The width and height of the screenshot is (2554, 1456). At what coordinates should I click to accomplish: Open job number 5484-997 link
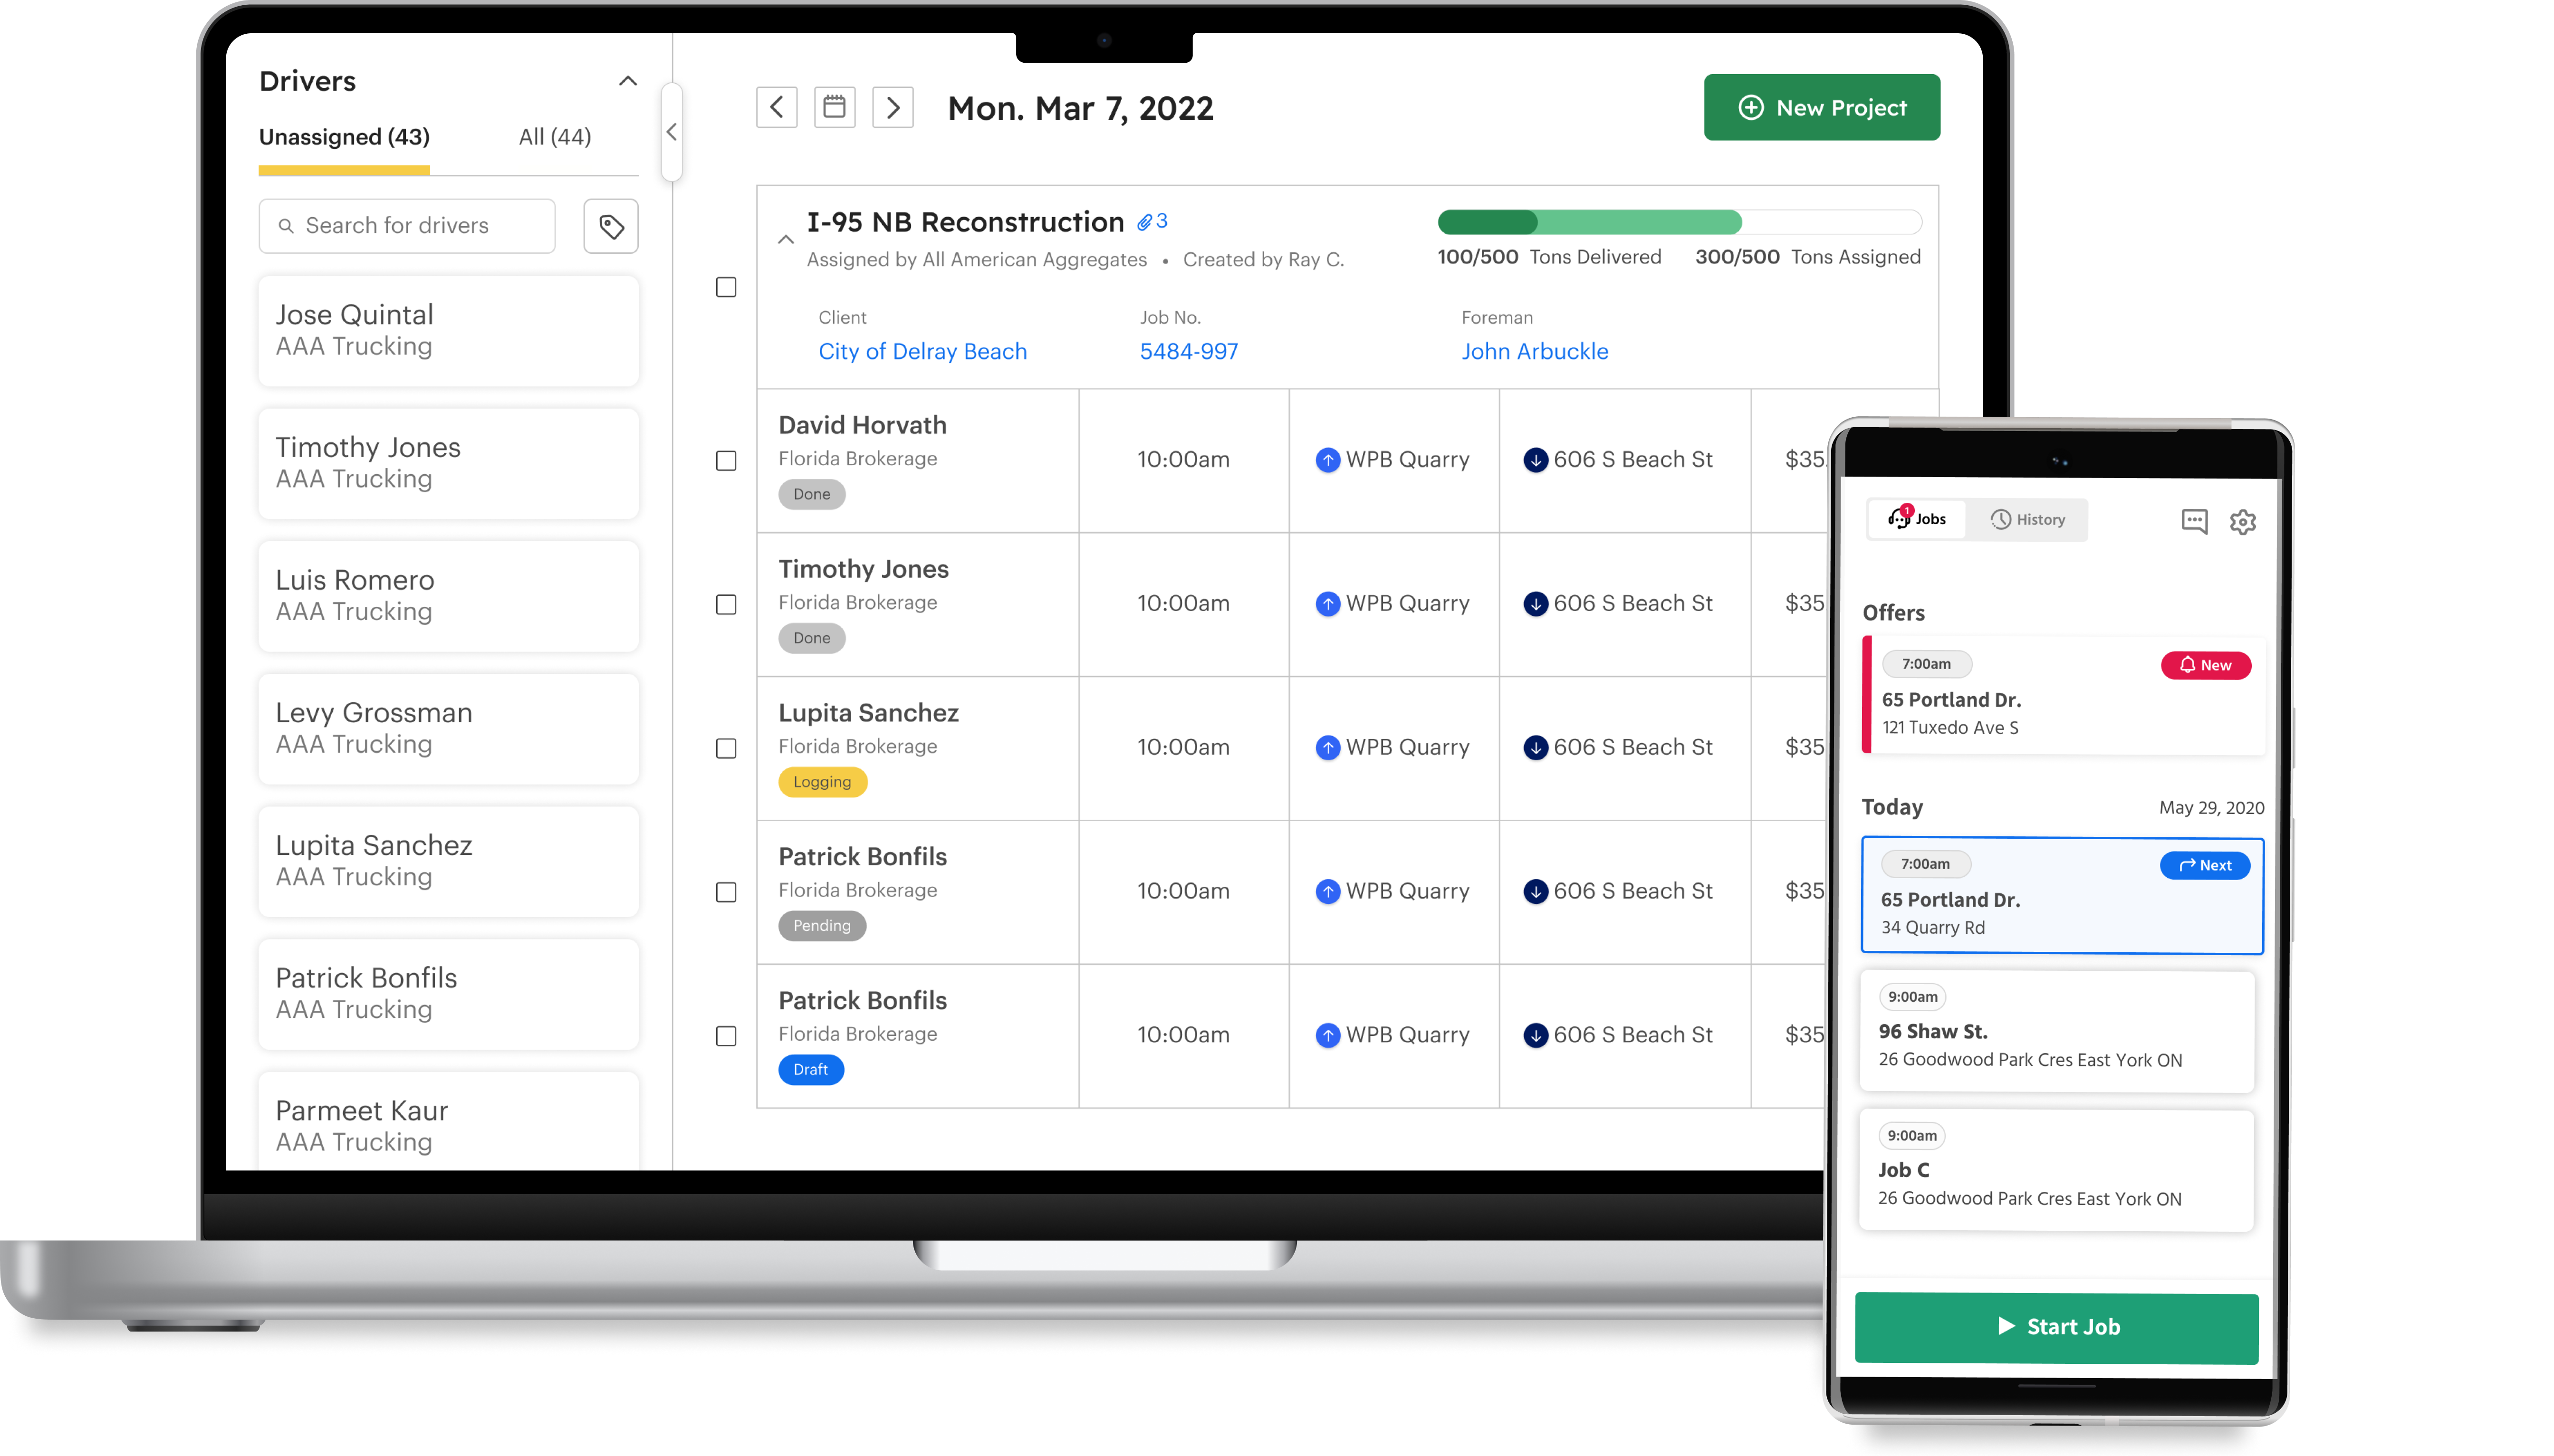coord(1188,351)
